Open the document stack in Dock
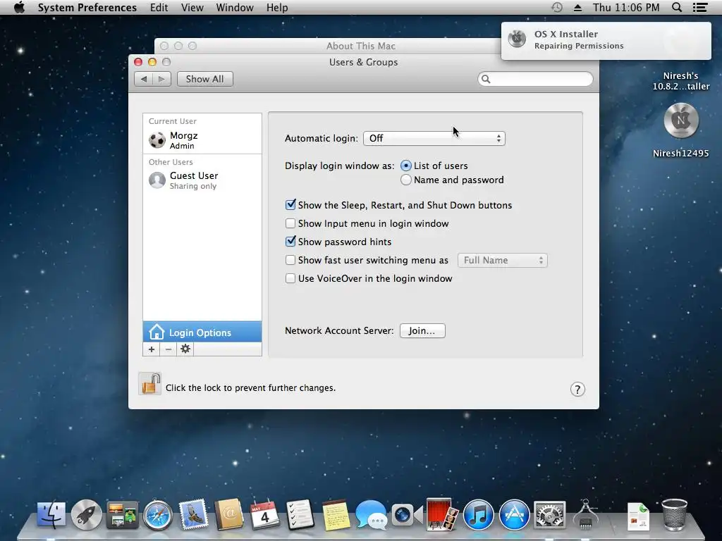This screenshot has width=722, height=541. 639,516
